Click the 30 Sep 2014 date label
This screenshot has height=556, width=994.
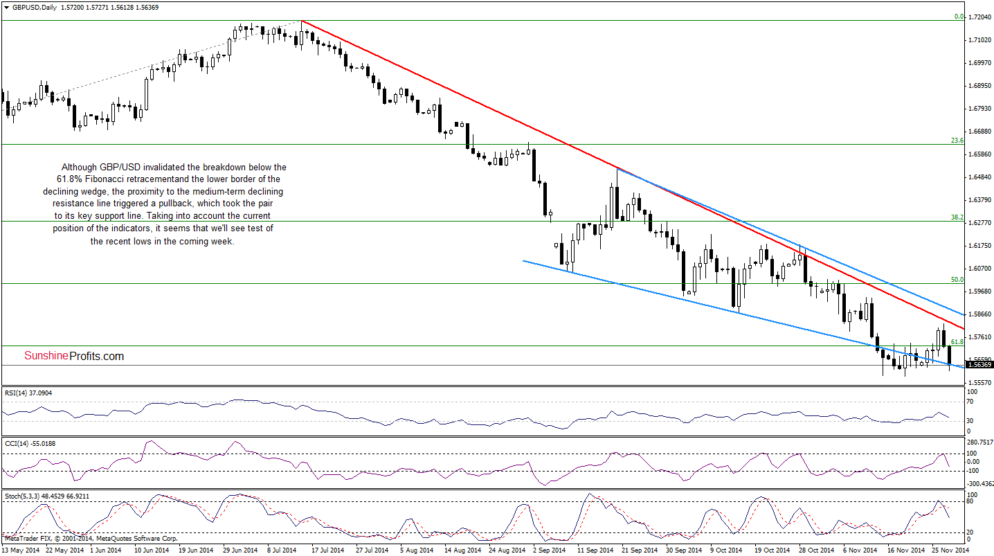[683, 550]
